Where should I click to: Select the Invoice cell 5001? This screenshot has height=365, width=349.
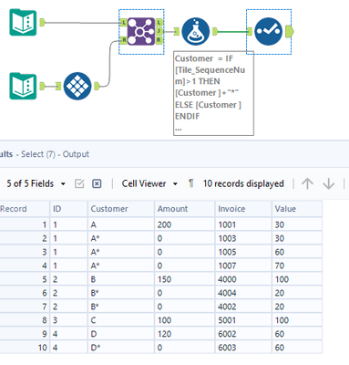243,320
